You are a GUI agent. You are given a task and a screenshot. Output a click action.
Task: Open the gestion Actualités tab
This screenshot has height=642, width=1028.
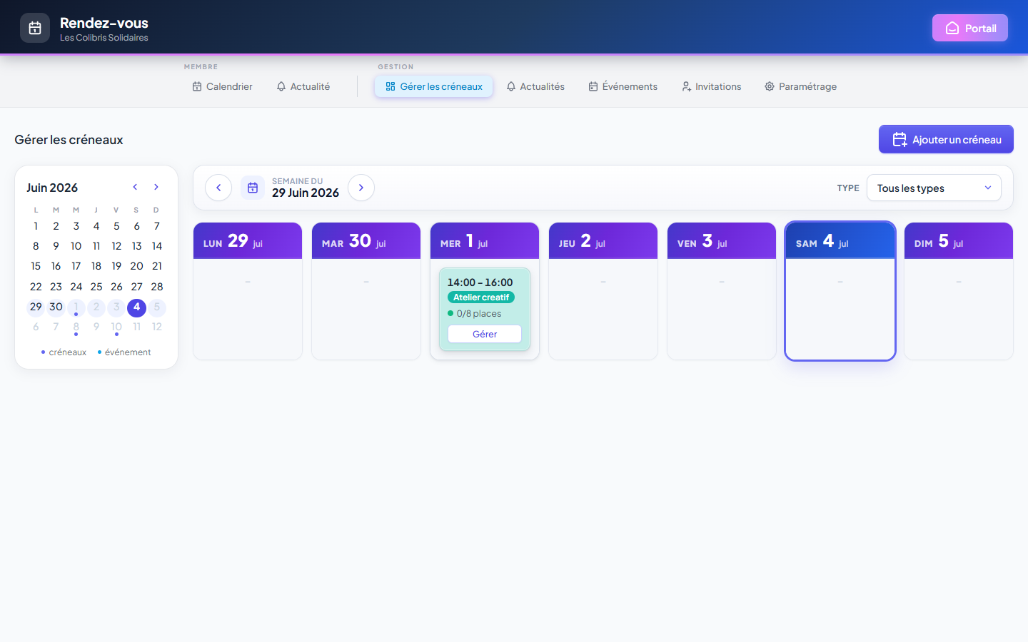(x=535, y=86)
